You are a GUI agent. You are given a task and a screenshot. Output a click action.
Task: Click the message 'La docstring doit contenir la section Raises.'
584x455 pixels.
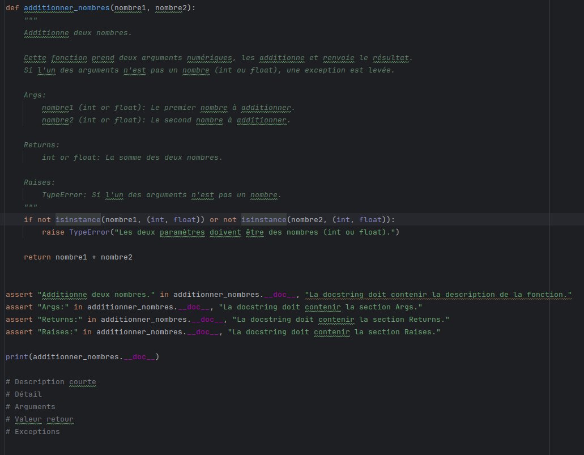[x=334, y=332]
